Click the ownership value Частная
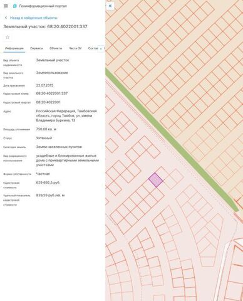The image size is (243, 301). [43, 174]
